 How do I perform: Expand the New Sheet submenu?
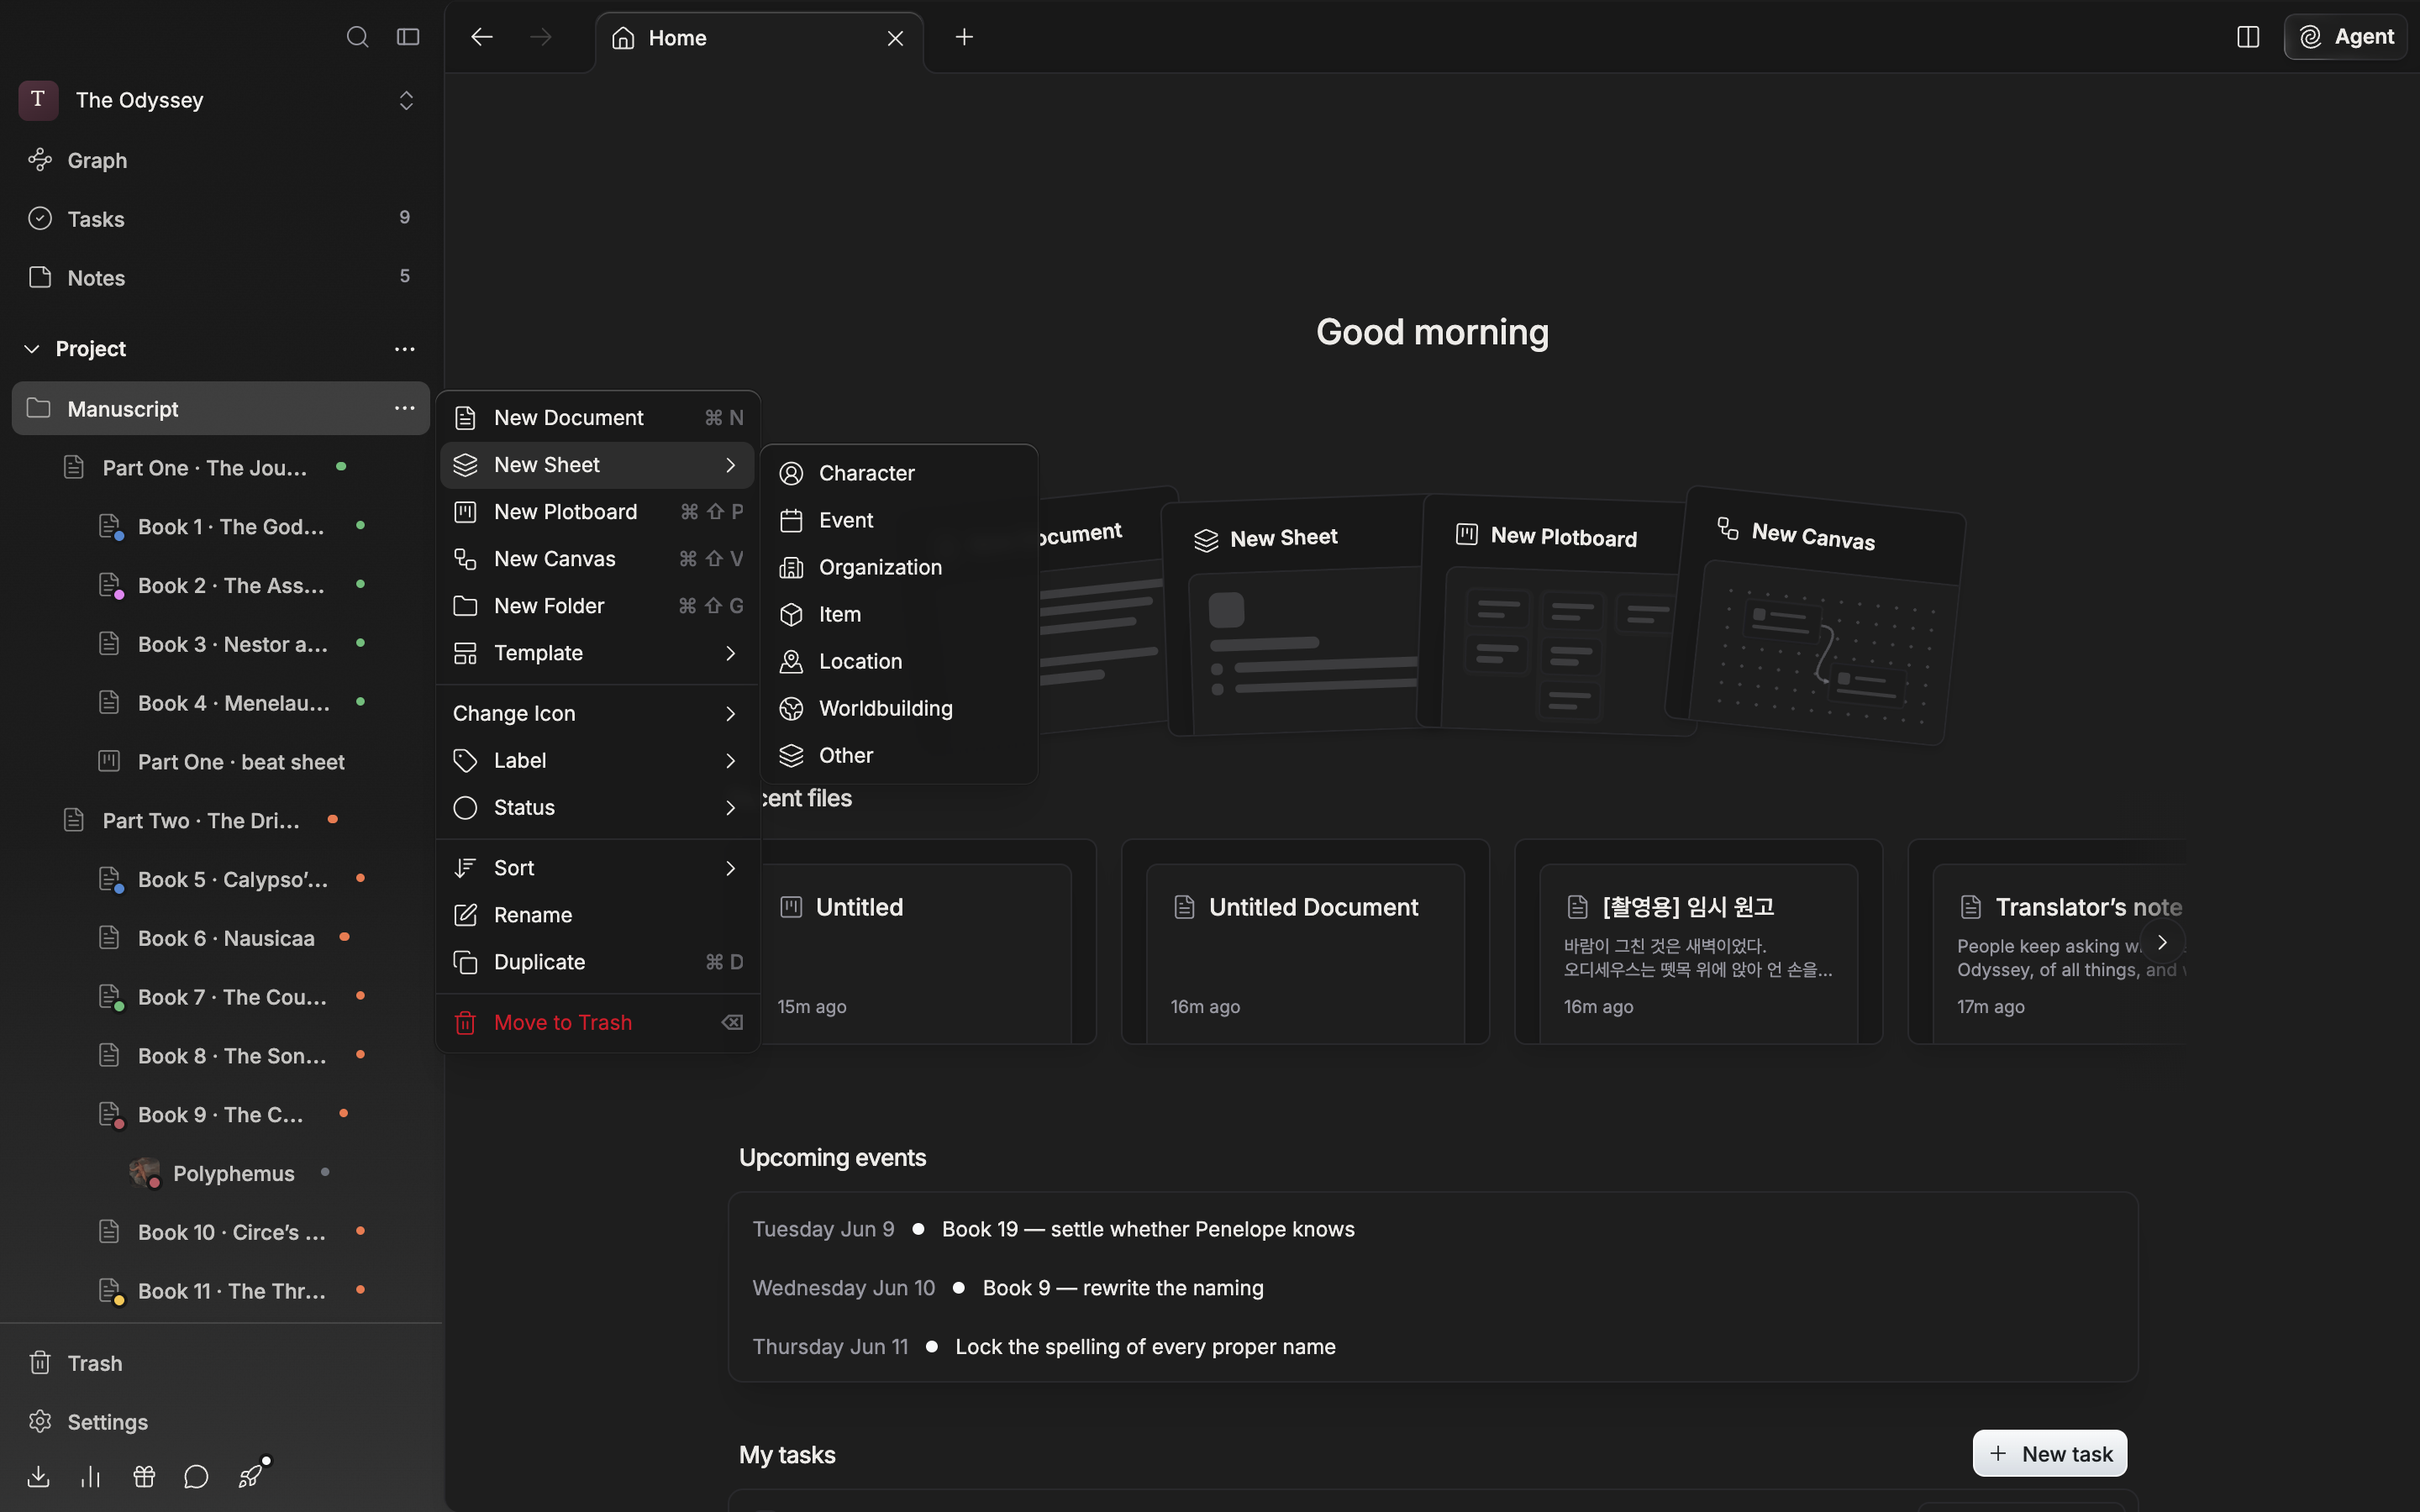pos(597,465)
